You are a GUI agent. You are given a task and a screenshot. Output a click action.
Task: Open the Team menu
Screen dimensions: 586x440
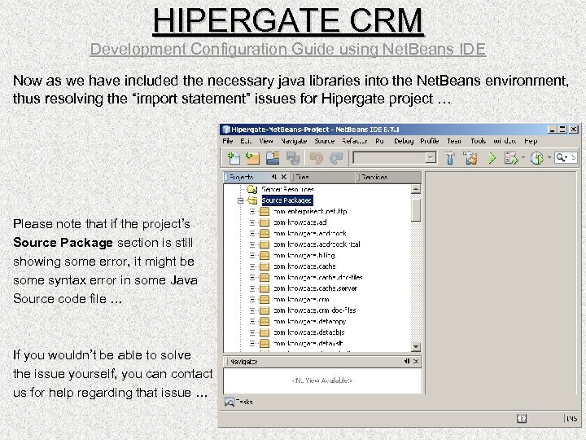[x=454, y=141]
